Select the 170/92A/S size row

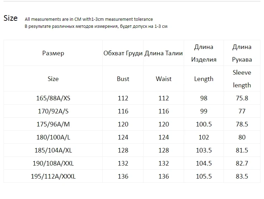tap(132, 111)
